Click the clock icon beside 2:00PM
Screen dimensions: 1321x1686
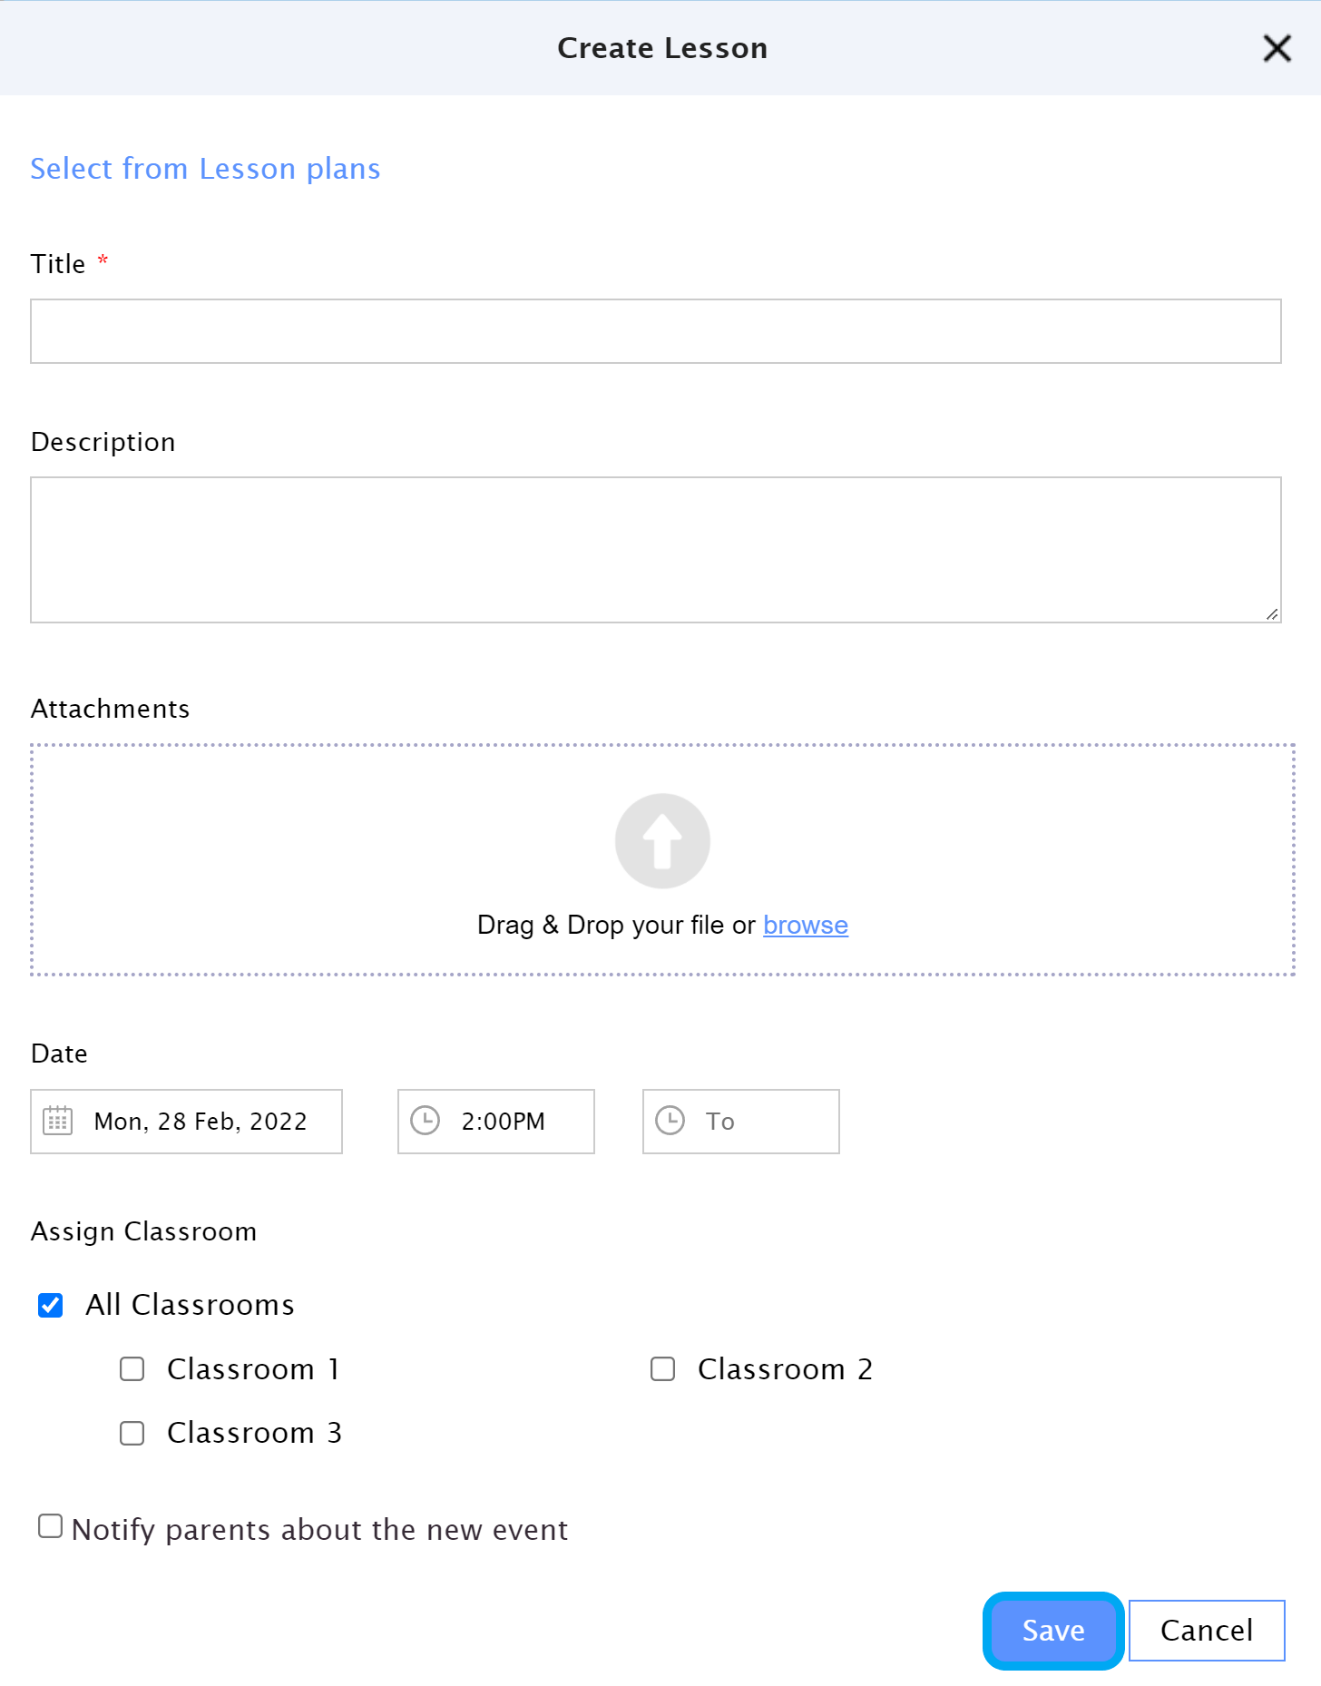pos(425,1121)
